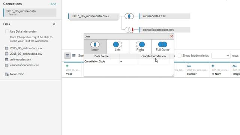
Task: Switch to data grid view icon
Action: click(67, 56)
